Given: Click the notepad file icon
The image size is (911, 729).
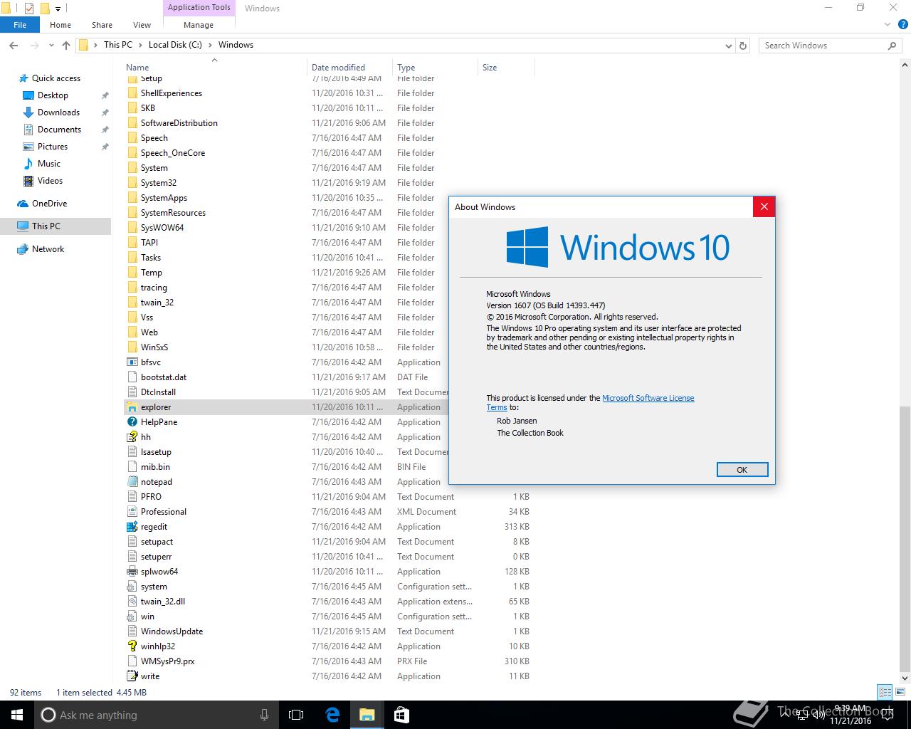Looking at the screenshot, I should tap(132, 482).
